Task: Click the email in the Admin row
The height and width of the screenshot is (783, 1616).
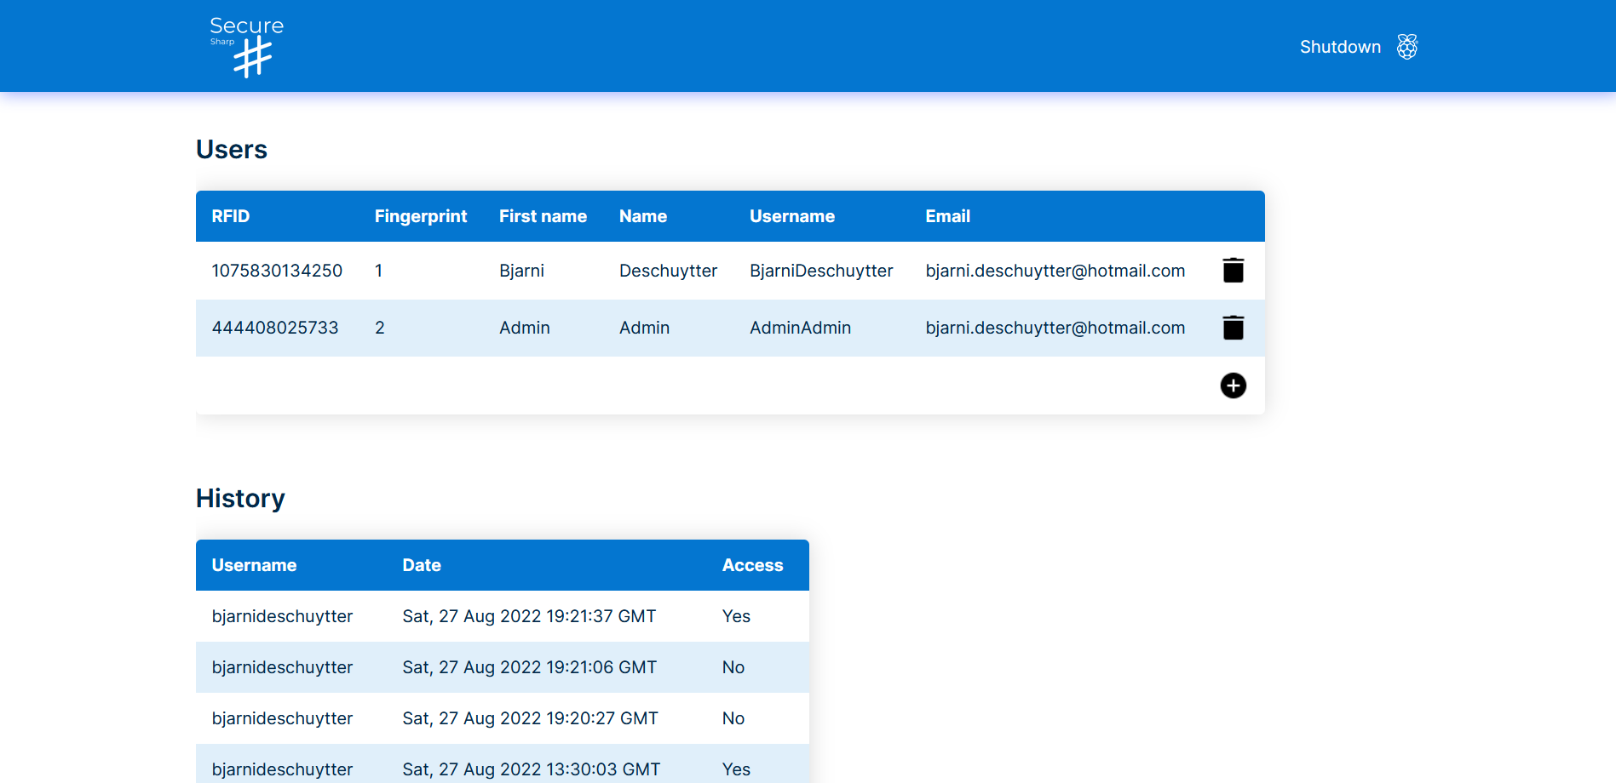Action: 1055,328
